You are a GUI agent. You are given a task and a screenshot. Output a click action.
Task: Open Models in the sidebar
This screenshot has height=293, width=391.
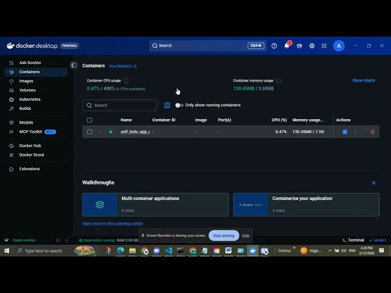26,122
